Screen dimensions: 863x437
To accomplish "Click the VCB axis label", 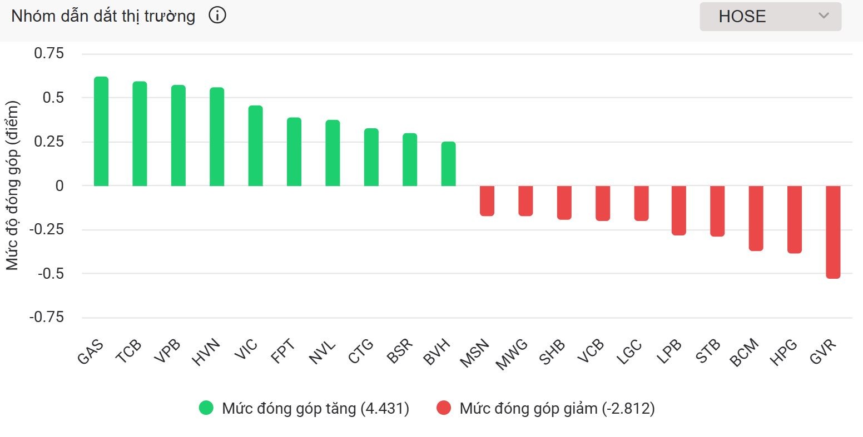I will tap(591, 352).
